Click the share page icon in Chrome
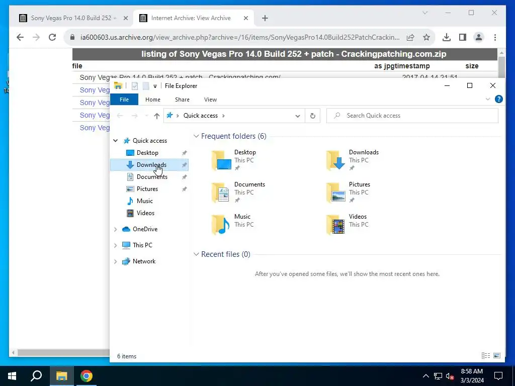The image size is (515, 386). [410, 37]
